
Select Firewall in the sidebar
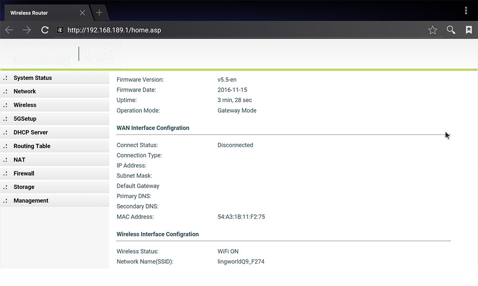24,173
